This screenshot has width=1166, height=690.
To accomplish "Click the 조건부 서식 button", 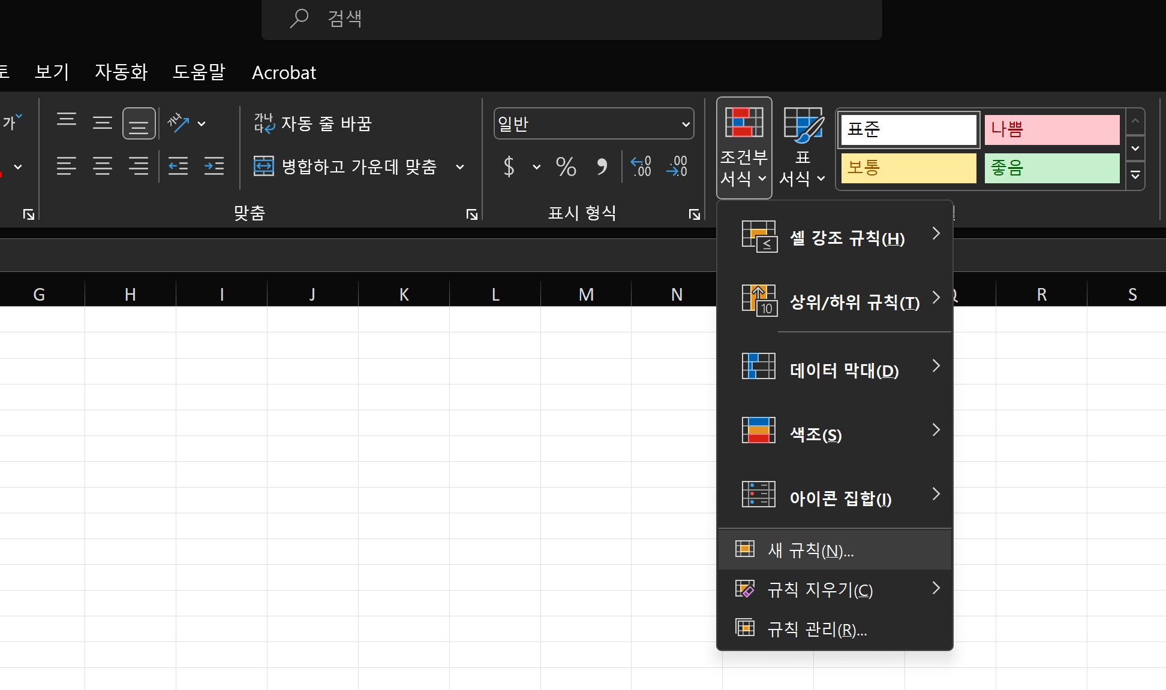I will [x=744, y=147].
